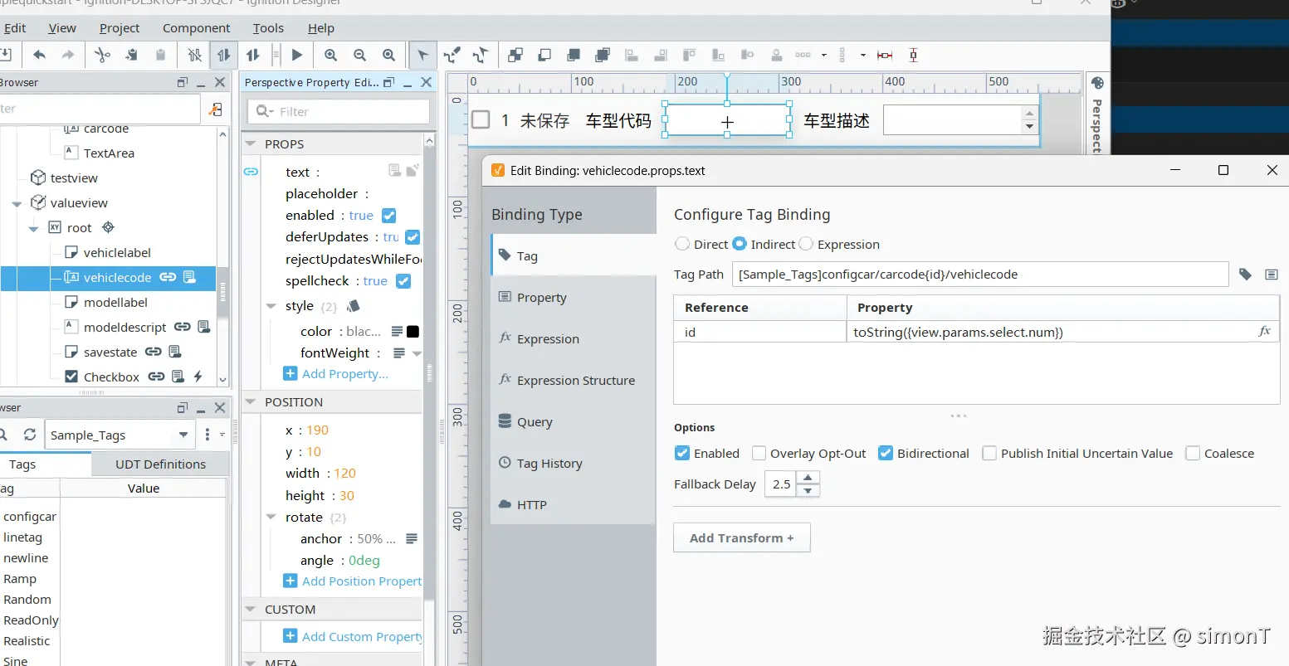Click the match width red-bar icon
Viewport: 1289px width, 666px height.
[885, 55]
